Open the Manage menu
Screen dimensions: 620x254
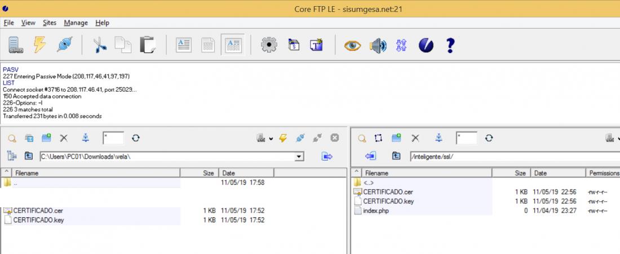pyautogui.click(x=76, y=23)
